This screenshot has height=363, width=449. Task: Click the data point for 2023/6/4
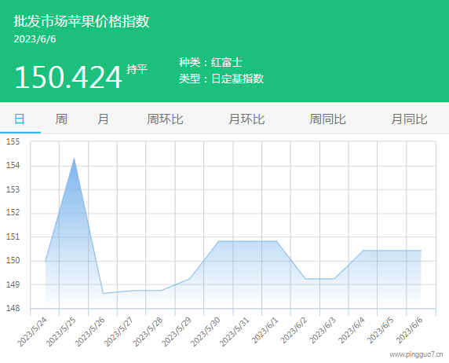(363, 251)
